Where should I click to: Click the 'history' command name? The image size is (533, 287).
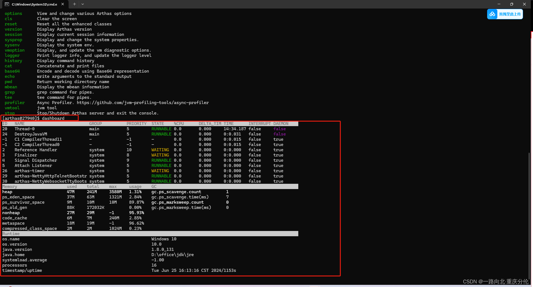click(13, 61)
